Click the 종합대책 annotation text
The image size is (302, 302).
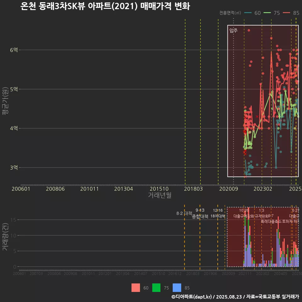point(200,216)
